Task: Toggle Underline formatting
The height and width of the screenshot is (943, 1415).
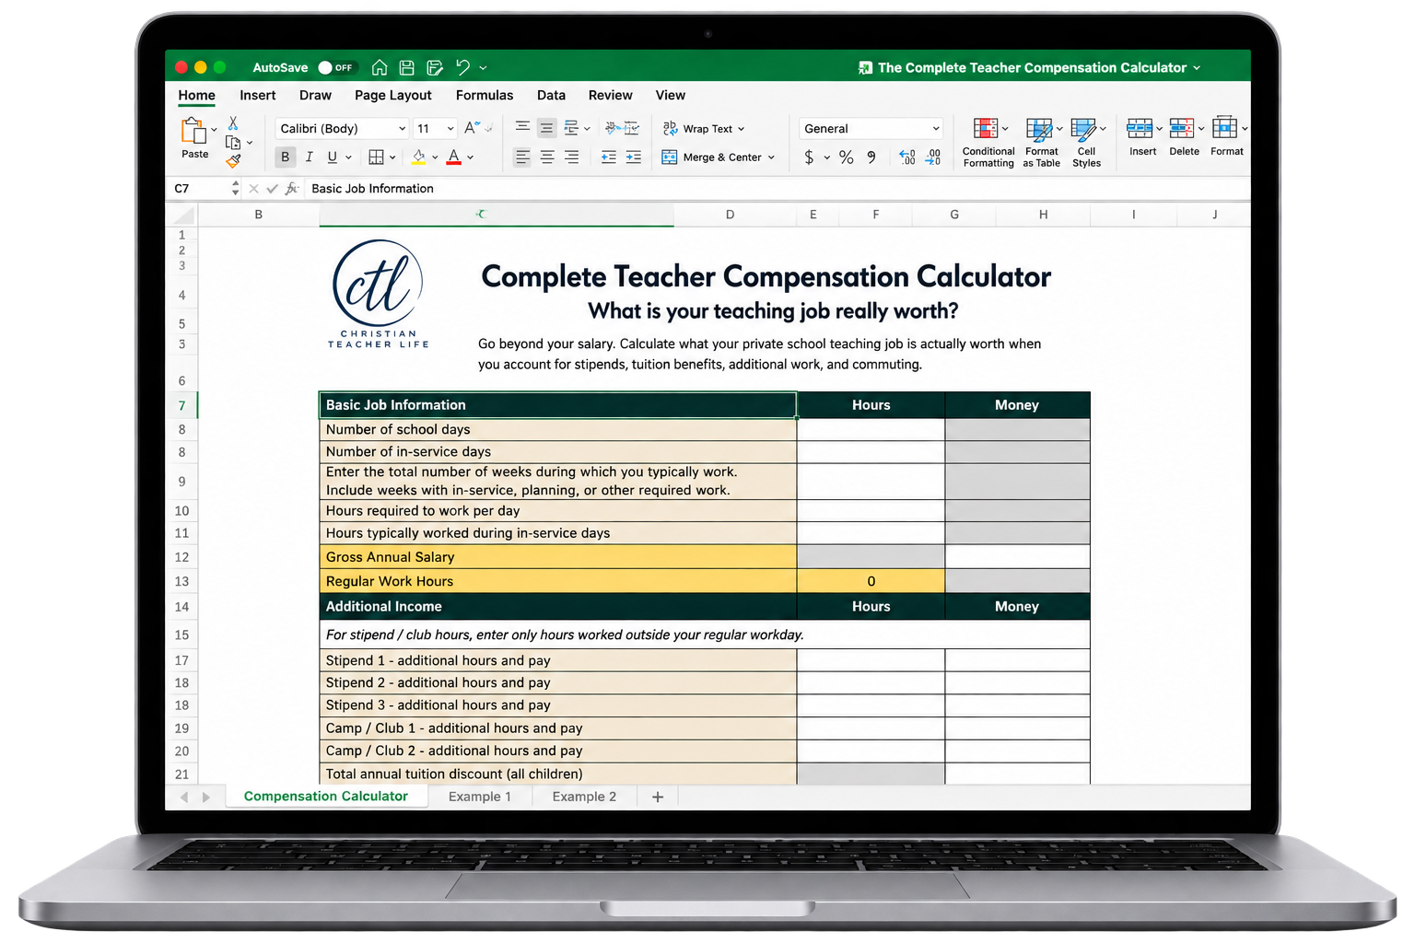Action: [x=332, y=157]
